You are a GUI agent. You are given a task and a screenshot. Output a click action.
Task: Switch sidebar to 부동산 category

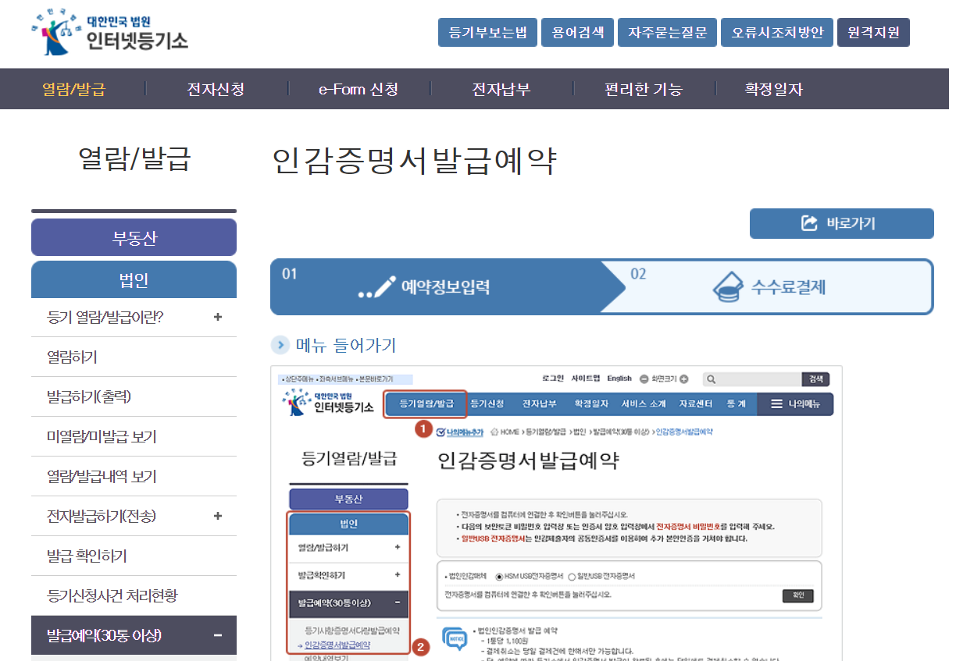tap(134, 238)
